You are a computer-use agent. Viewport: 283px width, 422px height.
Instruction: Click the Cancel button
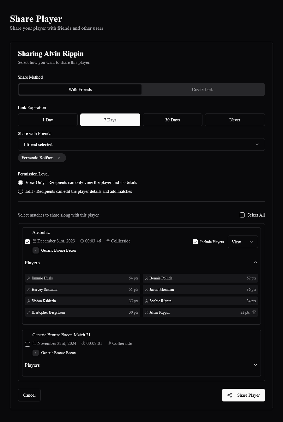click(x=29, y=395)
